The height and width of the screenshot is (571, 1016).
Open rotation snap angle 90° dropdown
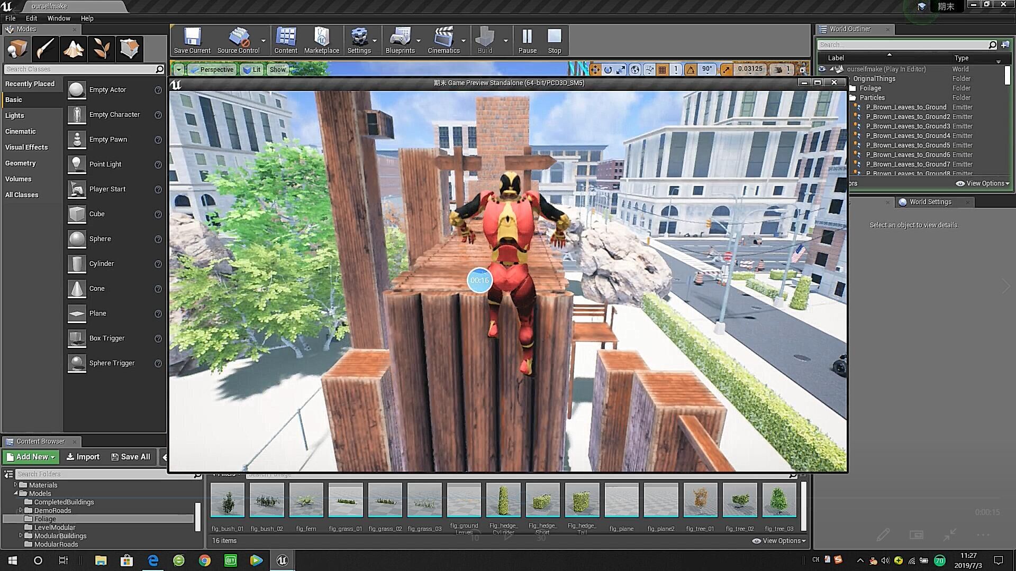707,69
